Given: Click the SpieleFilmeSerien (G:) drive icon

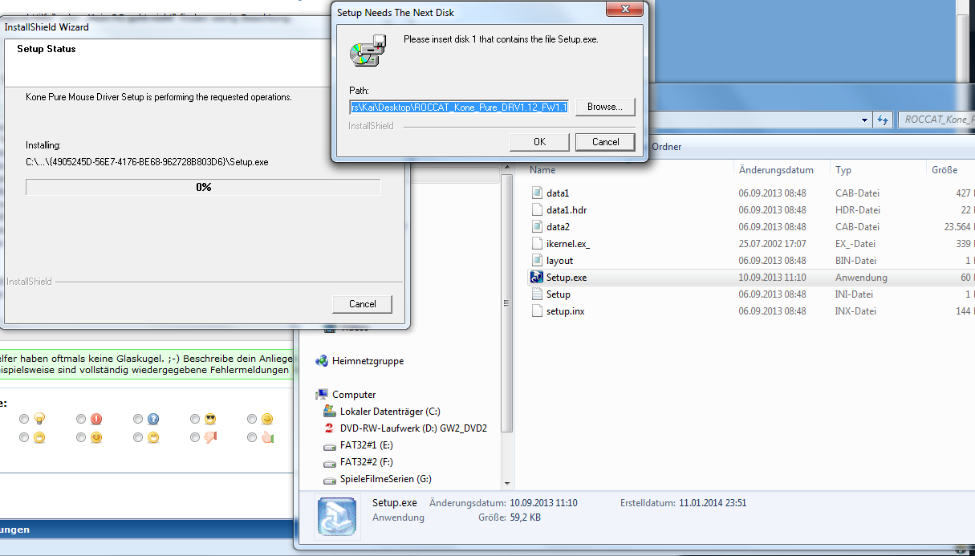Looking at the screenshot, I should pos(329,479).
